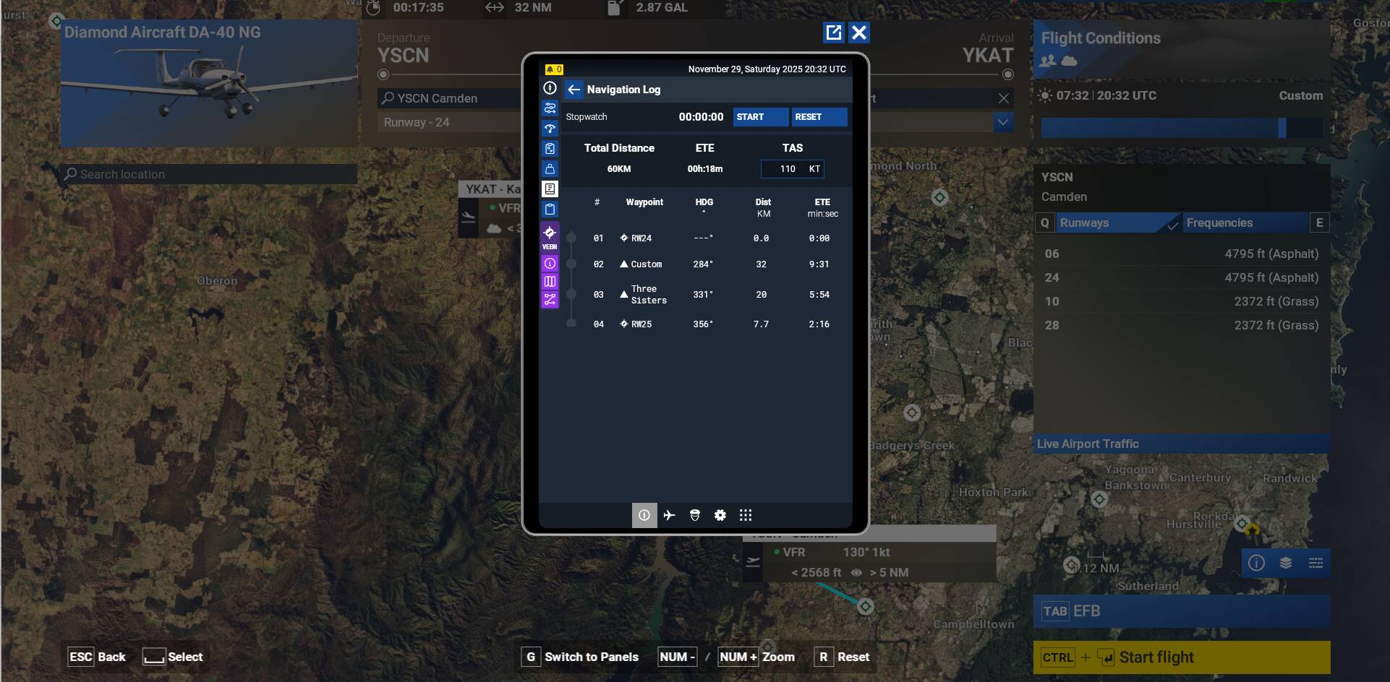Click the weather cloud icon under Flight Conditions
The height and width of the screenshot is (682, 1390).
coord(1069,61)
